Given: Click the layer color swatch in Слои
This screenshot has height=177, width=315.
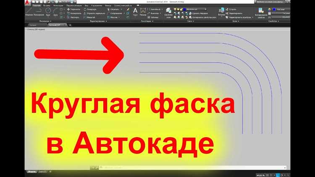Looking at the screenshot, I should pyautogui.click(x=184, y=9).
